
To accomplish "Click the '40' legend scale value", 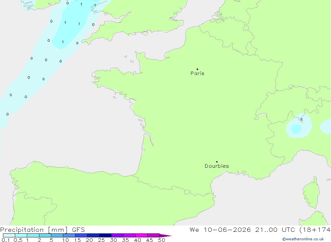I will click(x=138, y=240).
